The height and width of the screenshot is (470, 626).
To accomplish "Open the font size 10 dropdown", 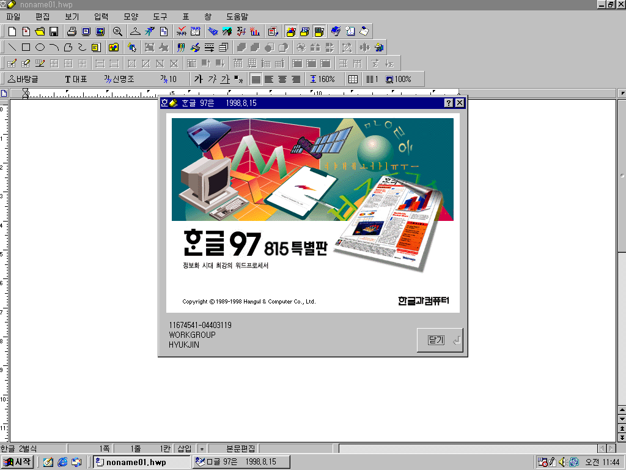I will click(x=169, y=79).
